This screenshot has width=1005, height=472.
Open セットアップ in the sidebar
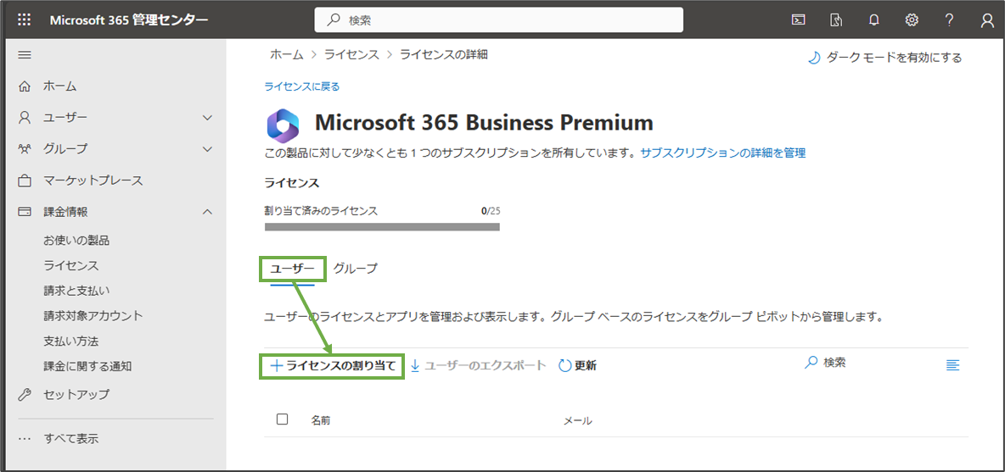(76, 395)
